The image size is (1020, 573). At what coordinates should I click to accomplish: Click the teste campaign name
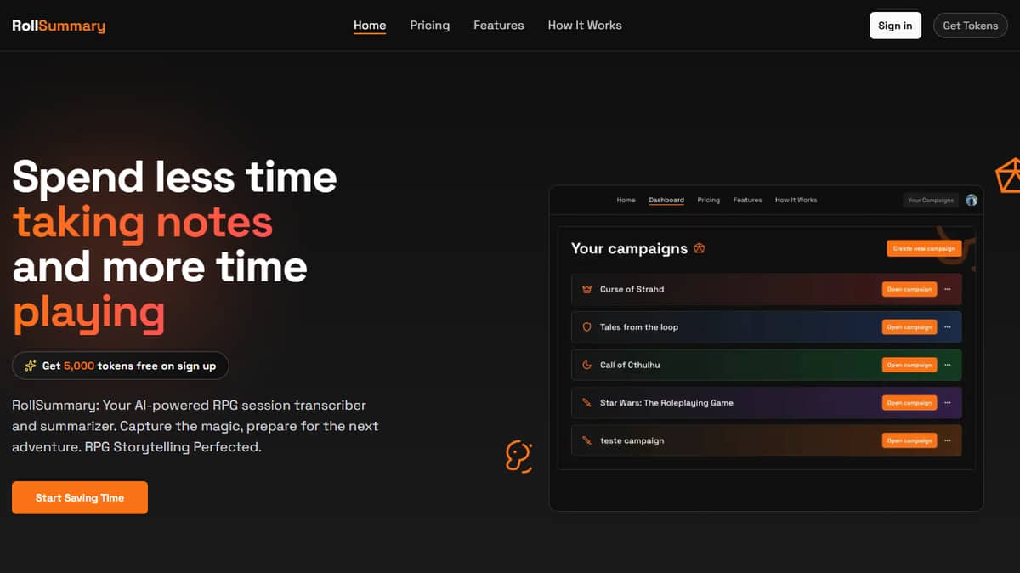point(632,440)
